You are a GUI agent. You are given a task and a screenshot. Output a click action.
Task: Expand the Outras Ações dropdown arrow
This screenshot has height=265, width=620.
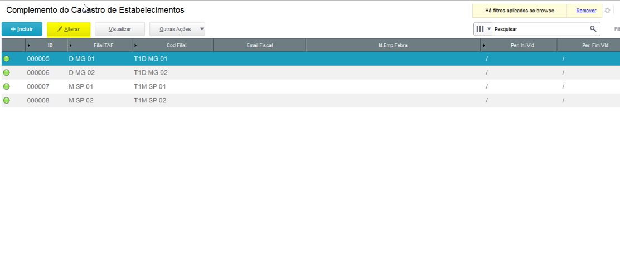point(202,29)
